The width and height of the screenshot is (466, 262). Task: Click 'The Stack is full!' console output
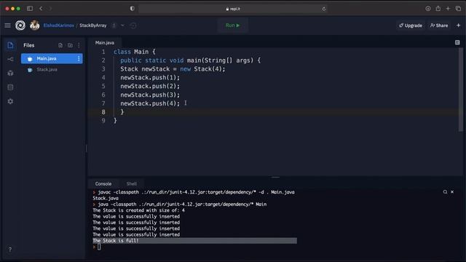point(116,241)
